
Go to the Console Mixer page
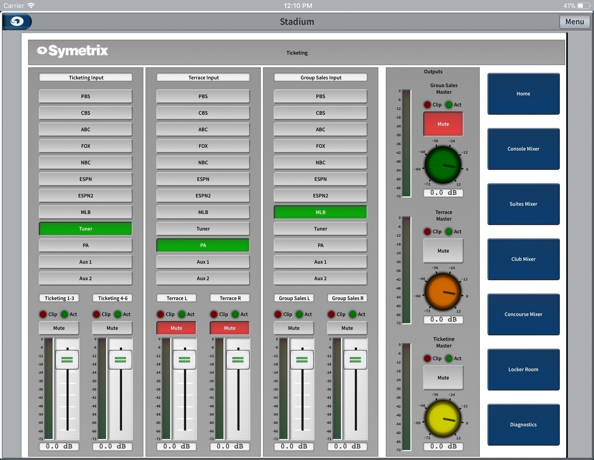(523, 149)
